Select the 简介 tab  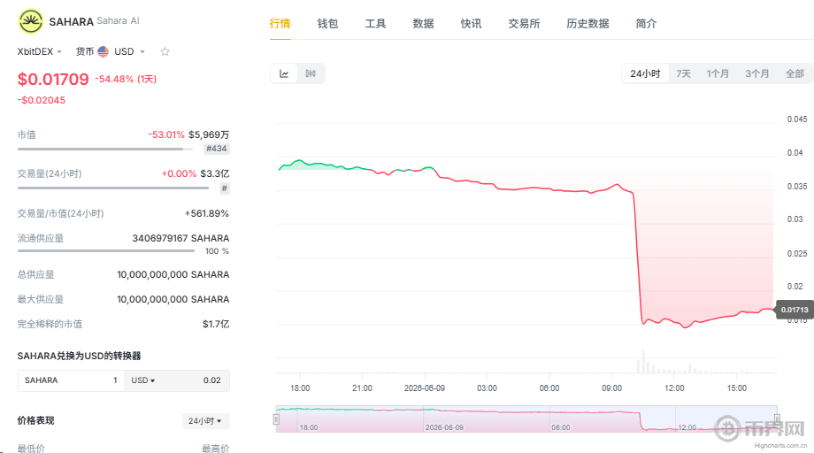point(646,23)
